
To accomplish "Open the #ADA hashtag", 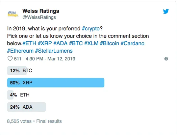I will [60, 44].
